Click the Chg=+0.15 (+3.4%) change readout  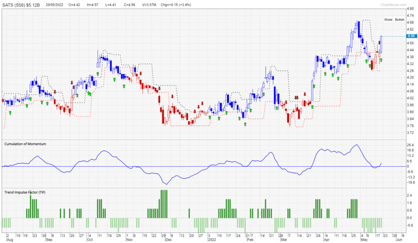point(176,5)
